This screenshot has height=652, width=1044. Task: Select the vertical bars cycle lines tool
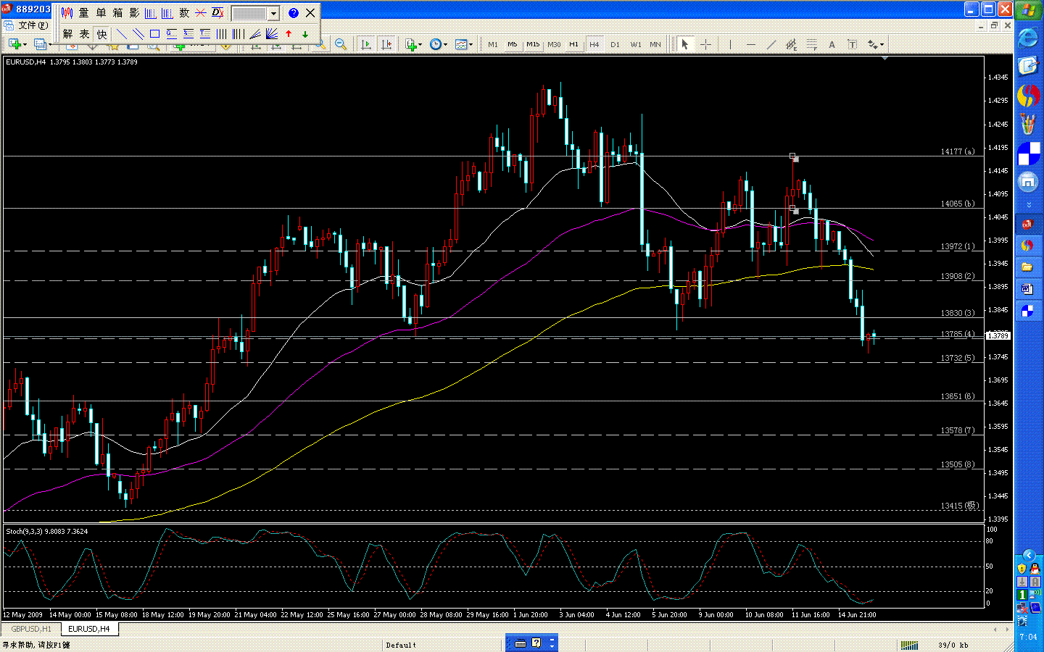[x=221, y=34]
